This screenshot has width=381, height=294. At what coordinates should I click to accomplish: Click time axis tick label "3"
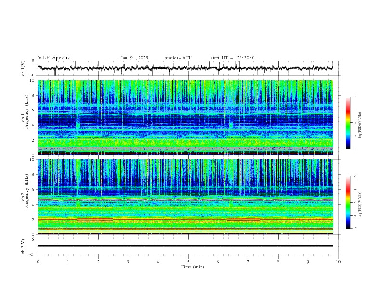[128, 262]
